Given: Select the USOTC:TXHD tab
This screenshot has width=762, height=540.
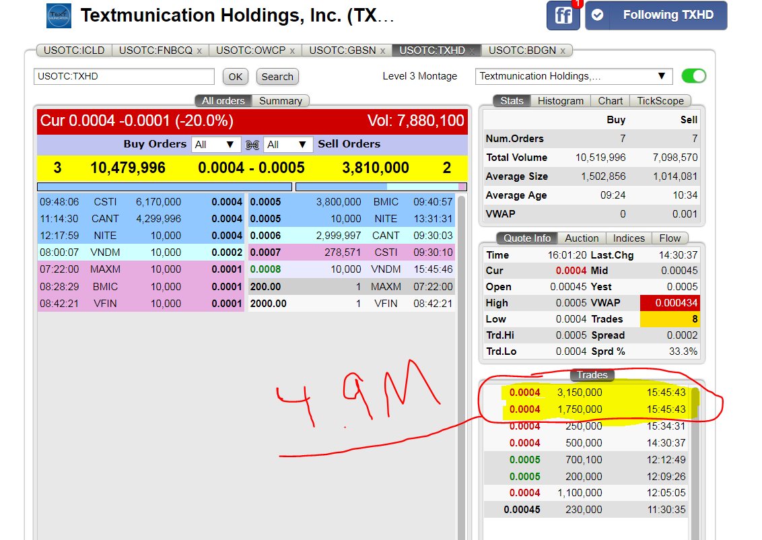Looking at the screenshot, I should [432, 50].
